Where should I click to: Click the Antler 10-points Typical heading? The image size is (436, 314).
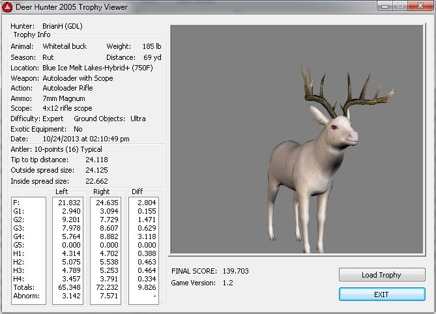point(56,149)
